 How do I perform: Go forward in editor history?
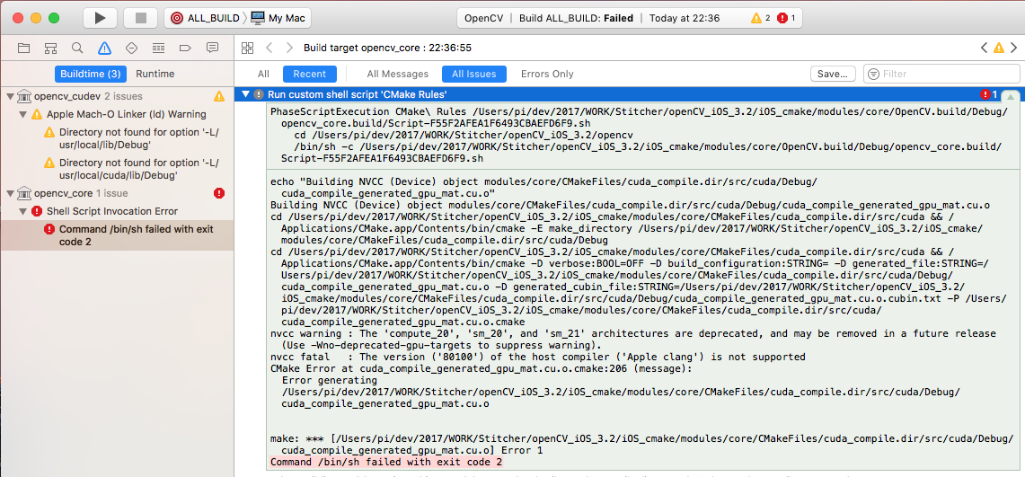click(x=289, y=48)
